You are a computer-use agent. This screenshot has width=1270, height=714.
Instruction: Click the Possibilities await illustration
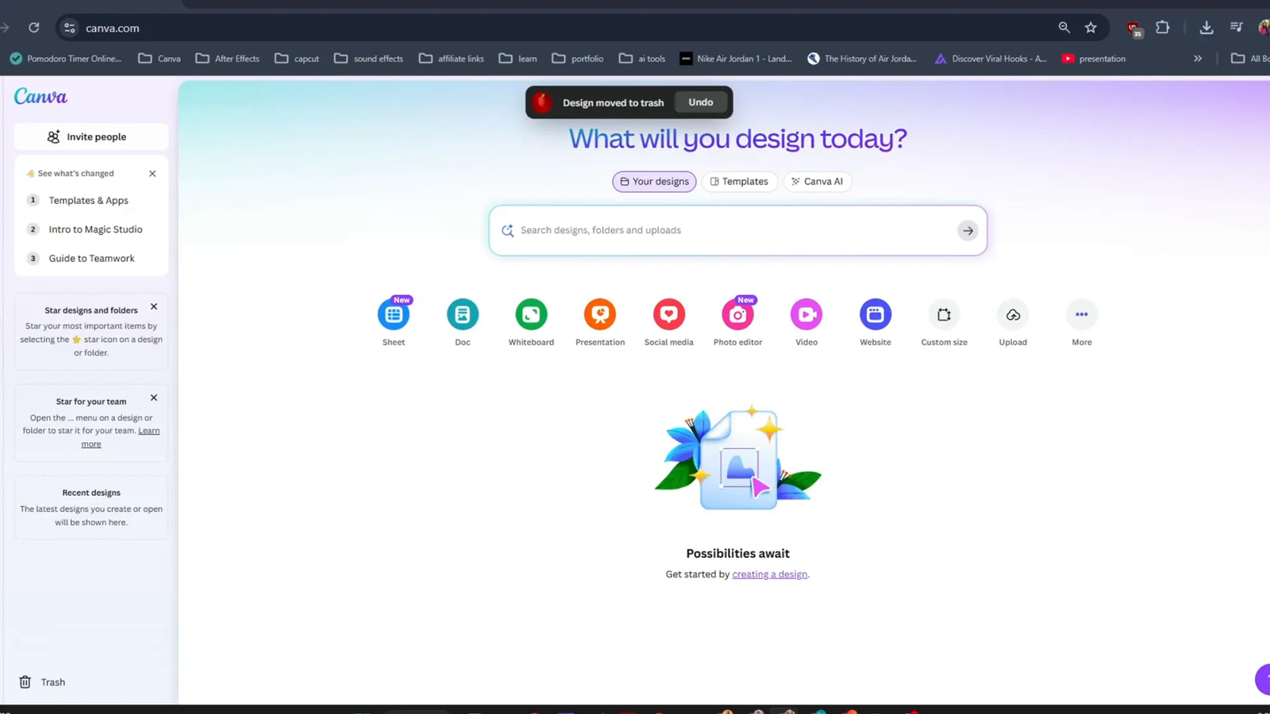tap(737, 459)
